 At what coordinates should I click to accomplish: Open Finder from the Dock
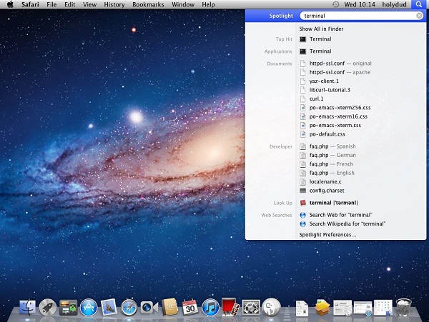(29, 307)
